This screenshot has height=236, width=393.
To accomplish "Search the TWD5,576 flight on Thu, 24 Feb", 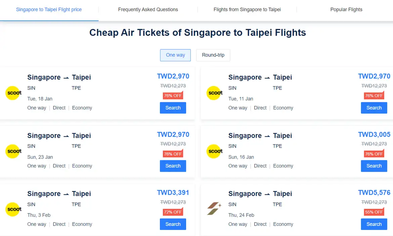I will [x=374, y=224].
